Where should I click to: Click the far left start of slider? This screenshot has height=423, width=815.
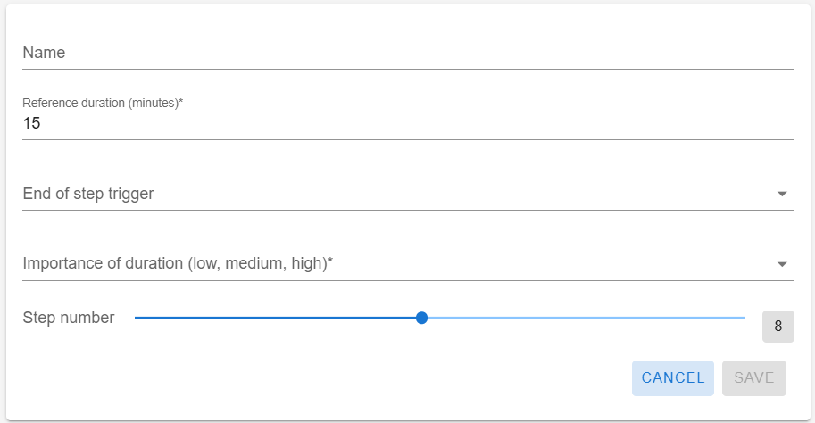(137, 318)
